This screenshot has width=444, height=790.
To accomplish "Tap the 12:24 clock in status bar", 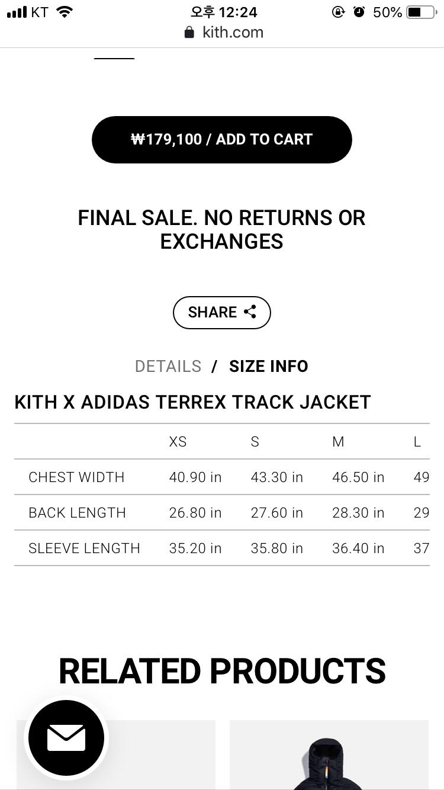I will 224,12.
